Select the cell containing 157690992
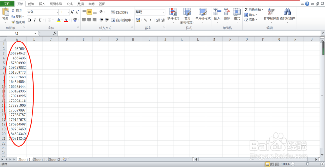325x167 pixels. click(17, 63)
